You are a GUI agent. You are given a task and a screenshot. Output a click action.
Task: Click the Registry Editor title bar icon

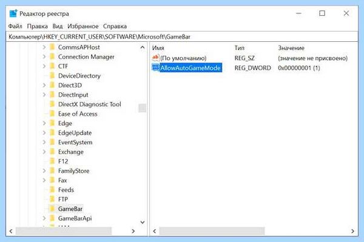(13, 14)
